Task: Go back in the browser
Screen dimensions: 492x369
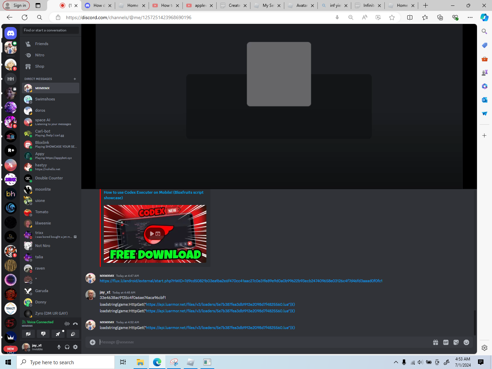Action: click(x=10, y=17)
